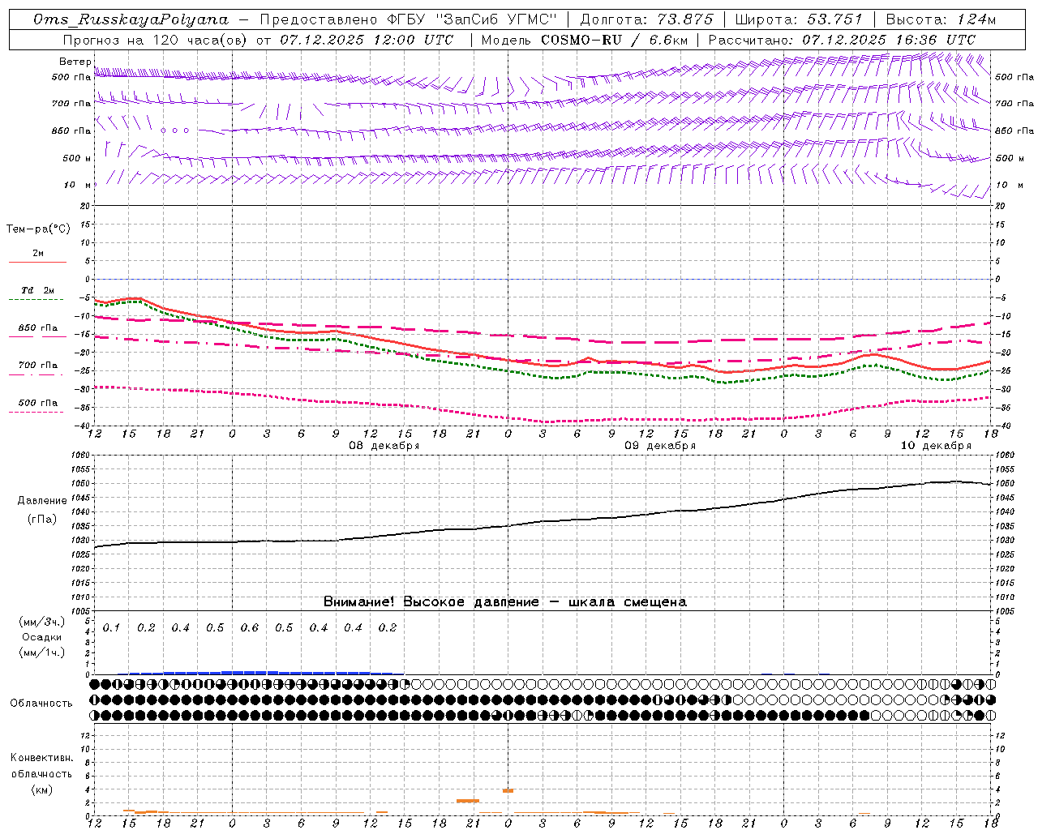Click the '850 гПа' temperature legend entry
This screenshot has height=830, width=1038.
click(x=37, y=328)
